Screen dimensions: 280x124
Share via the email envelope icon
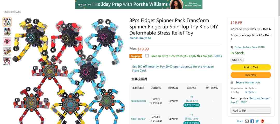point(247,121)
